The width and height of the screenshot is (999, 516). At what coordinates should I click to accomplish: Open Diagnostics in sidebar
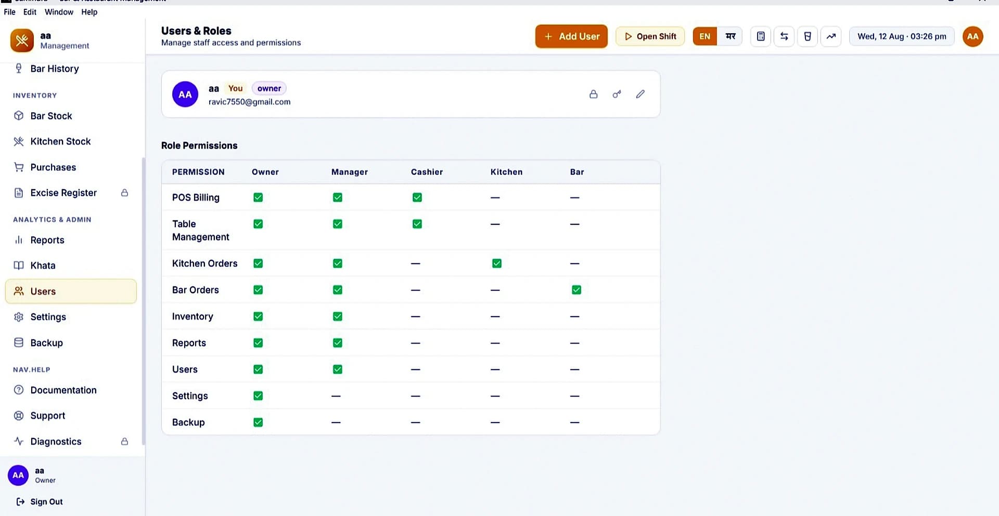[x=71, y=442]
